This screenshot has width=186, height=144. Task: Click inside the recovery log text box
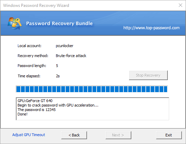pos(92,109)
